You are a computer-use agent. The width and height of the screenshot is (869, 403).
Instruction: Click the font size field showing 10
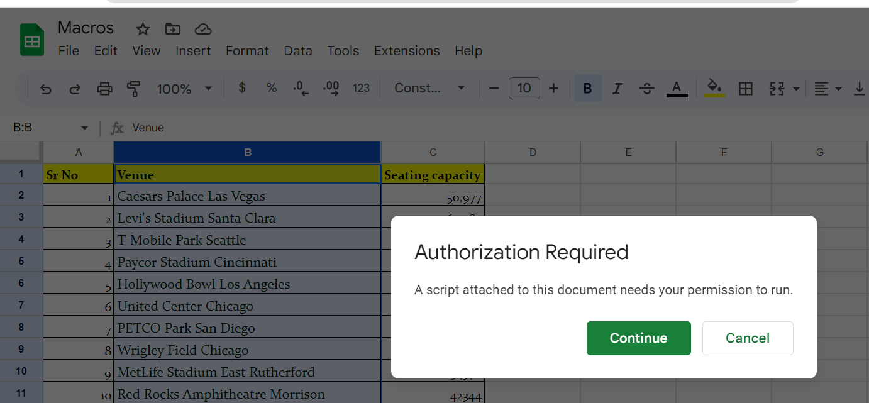pos(524,88)
